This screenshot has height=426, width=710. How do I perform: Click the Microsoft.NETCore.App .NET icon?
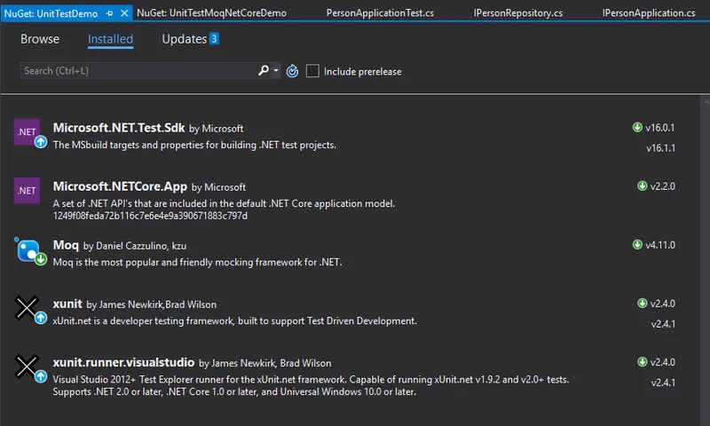pos(27,191)
